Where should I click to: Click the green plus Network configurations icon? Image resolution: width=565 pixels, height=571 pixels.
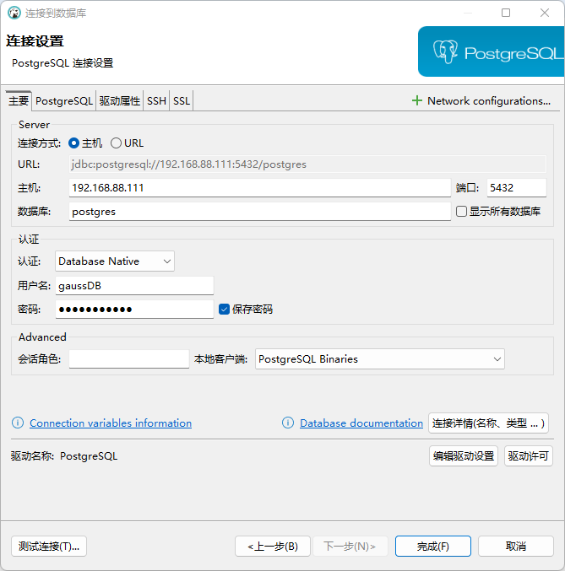coord(416,101)
